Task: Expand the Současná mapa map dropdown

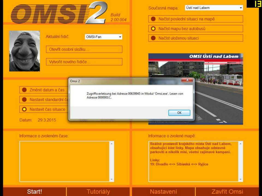Action: click(x=240, y=8)
